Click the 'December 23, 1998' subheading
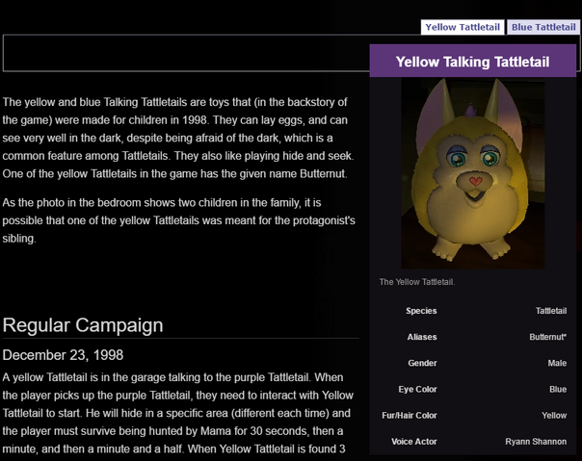582x461 pixels. pyautogui.click(x=63, y=355)
